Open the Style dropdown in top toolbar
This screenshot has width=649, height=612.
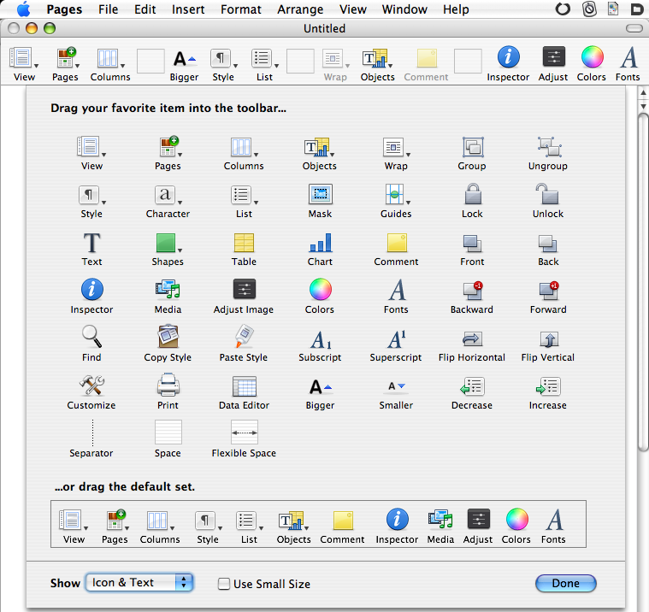tap(223, 65)
